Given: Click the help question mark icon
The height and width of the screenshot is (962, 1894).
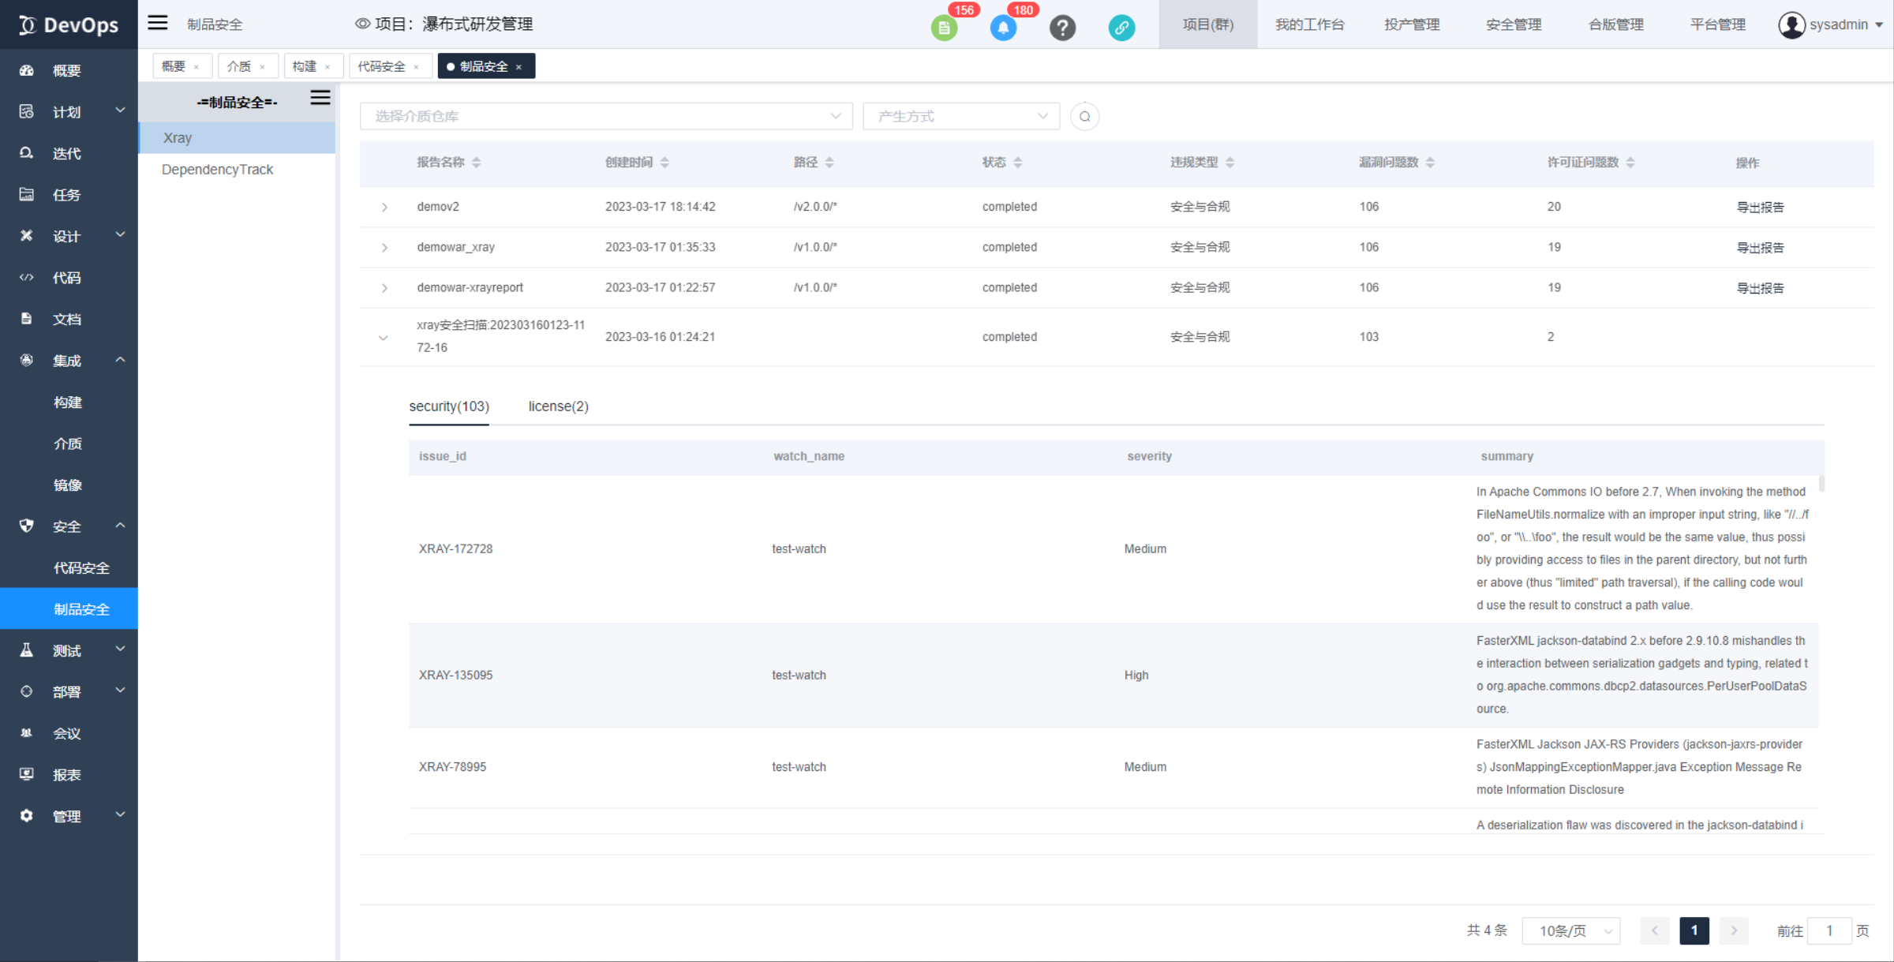Looking at the screenshot, I should (1063, 27).
